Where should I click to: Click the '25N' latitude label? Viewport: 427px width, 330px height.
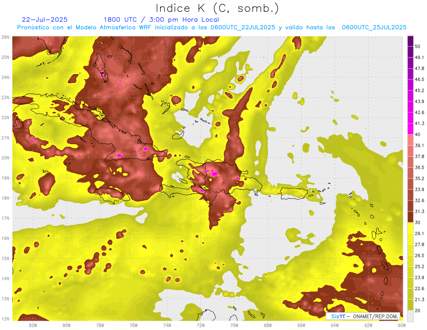click(5, 57)
